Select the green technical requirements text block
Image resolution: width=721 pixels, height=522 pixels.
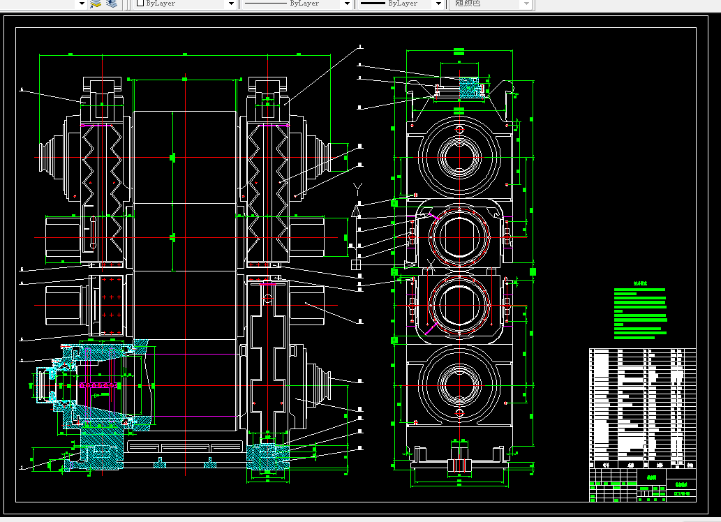[641, 311]
